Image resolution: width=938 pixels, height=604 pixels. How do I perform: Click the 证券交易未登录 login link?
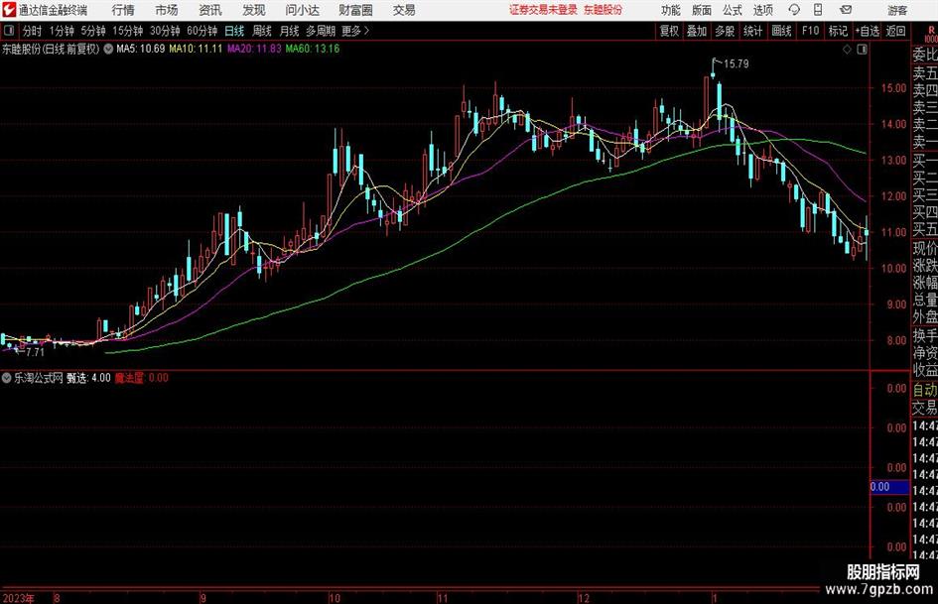[543, 10]
